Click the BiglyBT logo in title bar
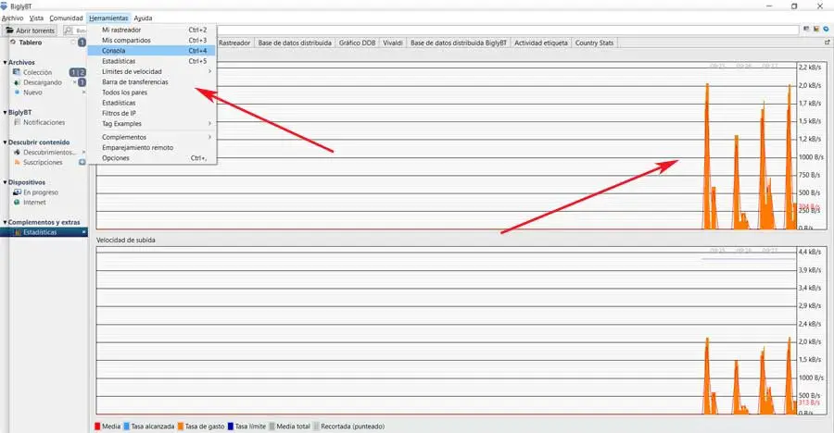Screen dimensions: 834x433 click(5, 6)
